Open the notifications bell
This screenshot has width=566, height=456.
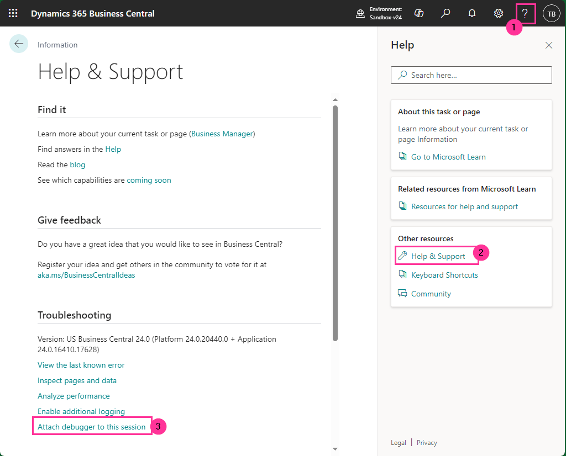[x=471, y=13]
